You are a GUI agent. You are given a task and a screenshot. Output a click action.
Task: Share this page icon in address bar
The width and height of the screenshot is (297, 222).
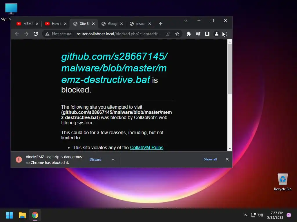(x=168, y=34)
